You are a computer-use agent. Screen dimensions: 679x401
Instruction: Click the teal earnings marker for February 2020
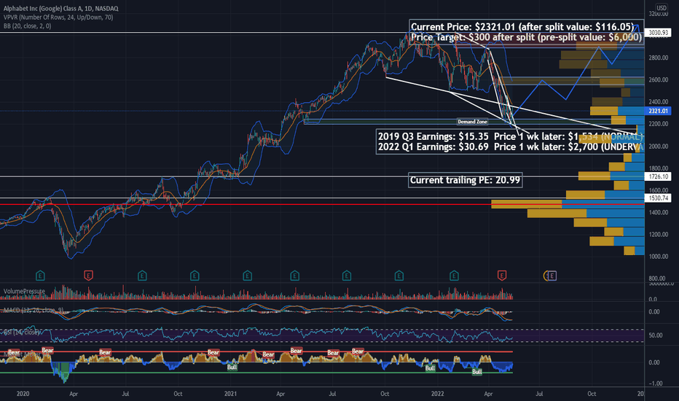pyautogui.click(x=40, y=276)
